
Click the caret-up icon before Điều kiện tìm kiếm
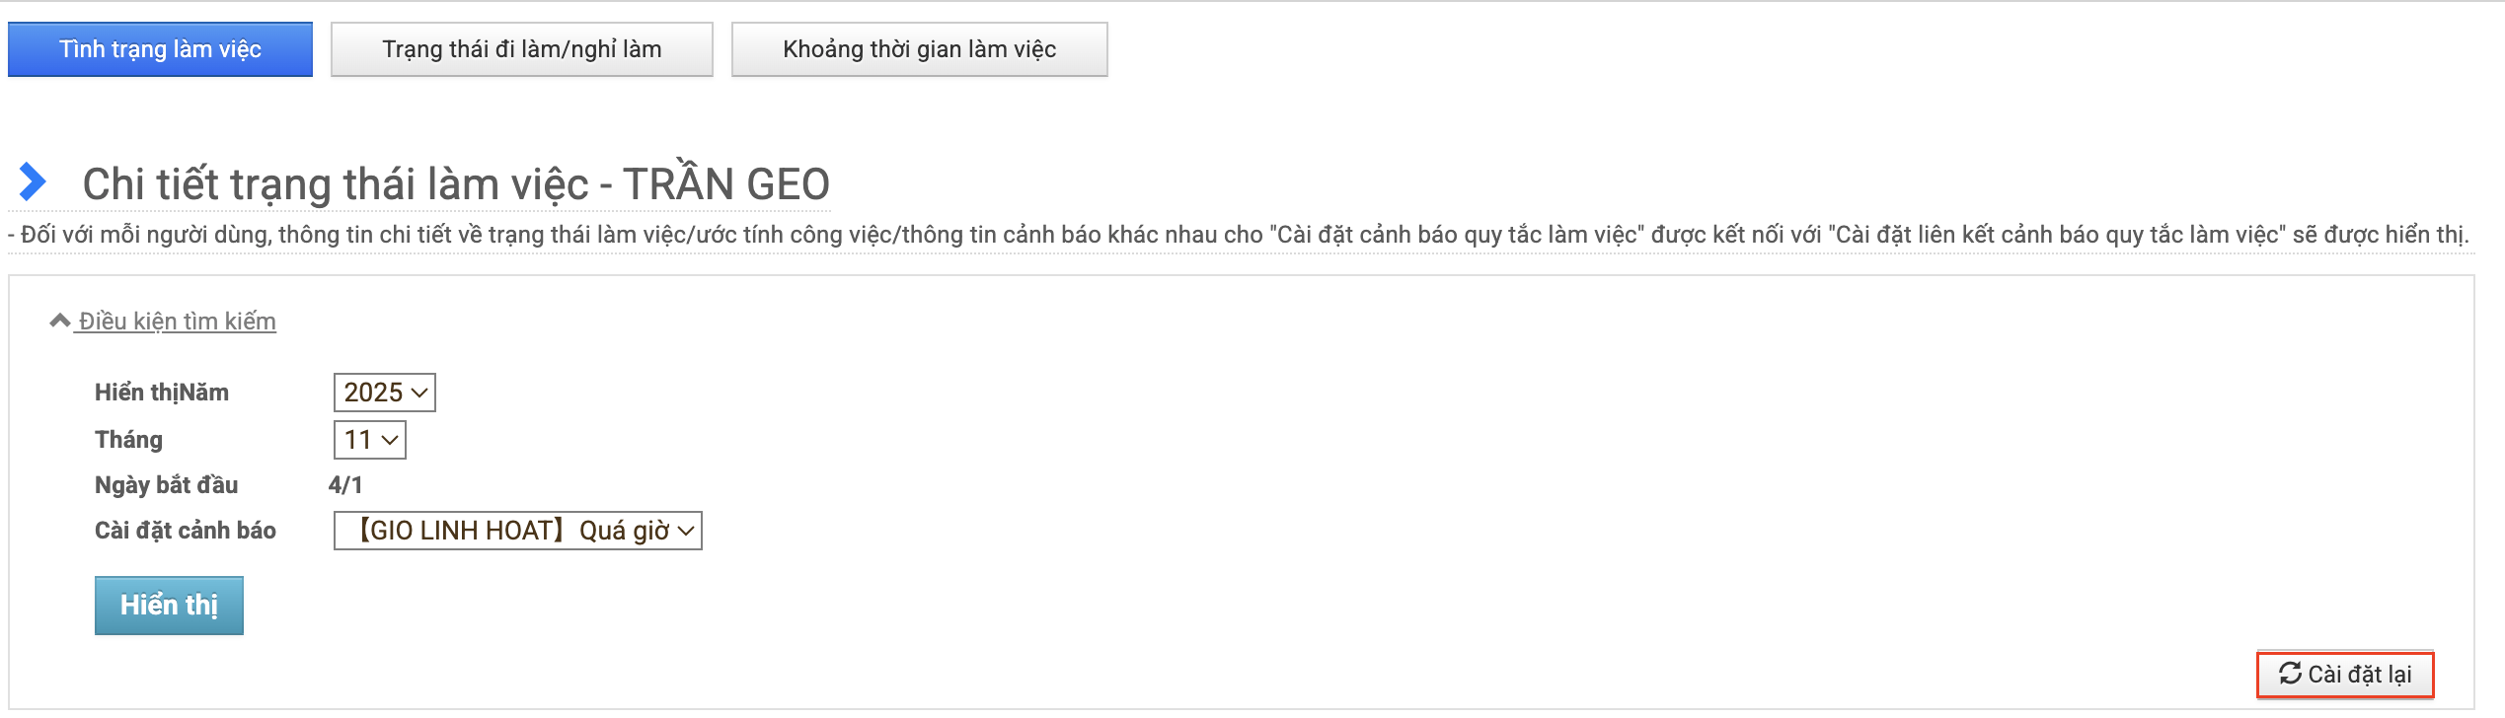click(60, 321)
